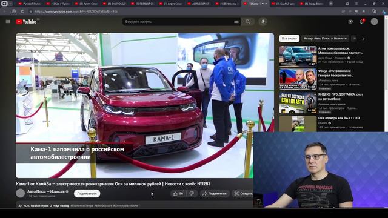Open the YouTube hamburger guide menu
This screenshot has height=218, width=388.
point(8,22)
